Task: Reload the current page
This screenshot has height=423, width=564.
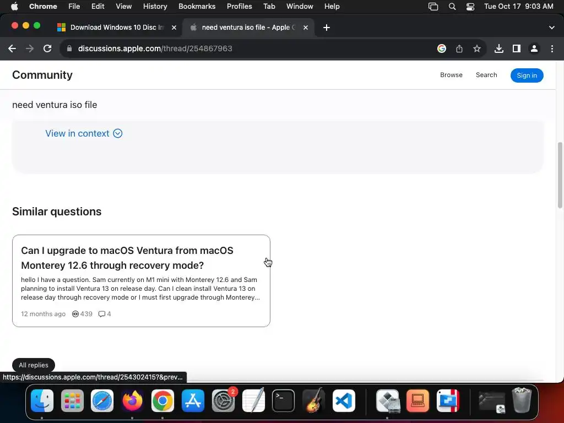Action: coord(47,48)
